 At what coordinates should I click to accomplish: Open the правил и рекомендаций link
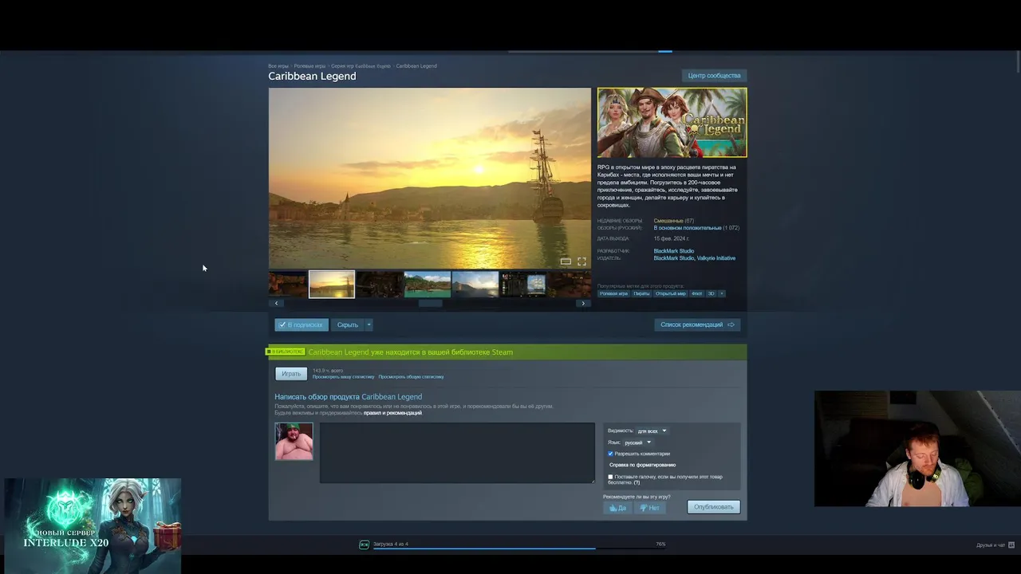[x=392, y=413]
